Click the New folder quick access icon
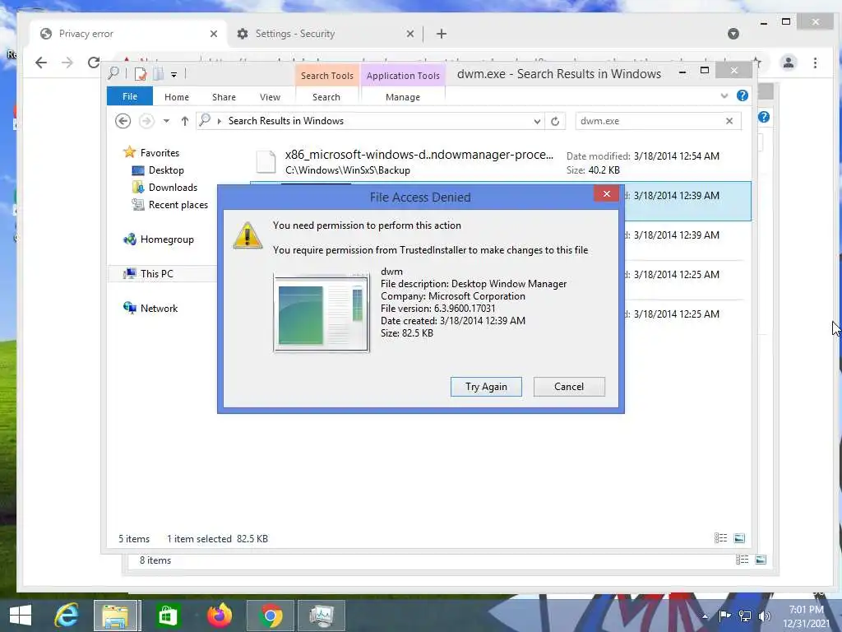This screenshot has width=842, height=632. (x=158, y=73)
